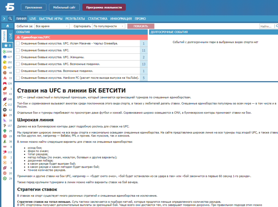Image resolution: width=278 pixels, height=207 pixels.
Task: Open the РЕЗУЛЬТАТЫ menu item
Action: pyautogui.click(x=75, y=19)
